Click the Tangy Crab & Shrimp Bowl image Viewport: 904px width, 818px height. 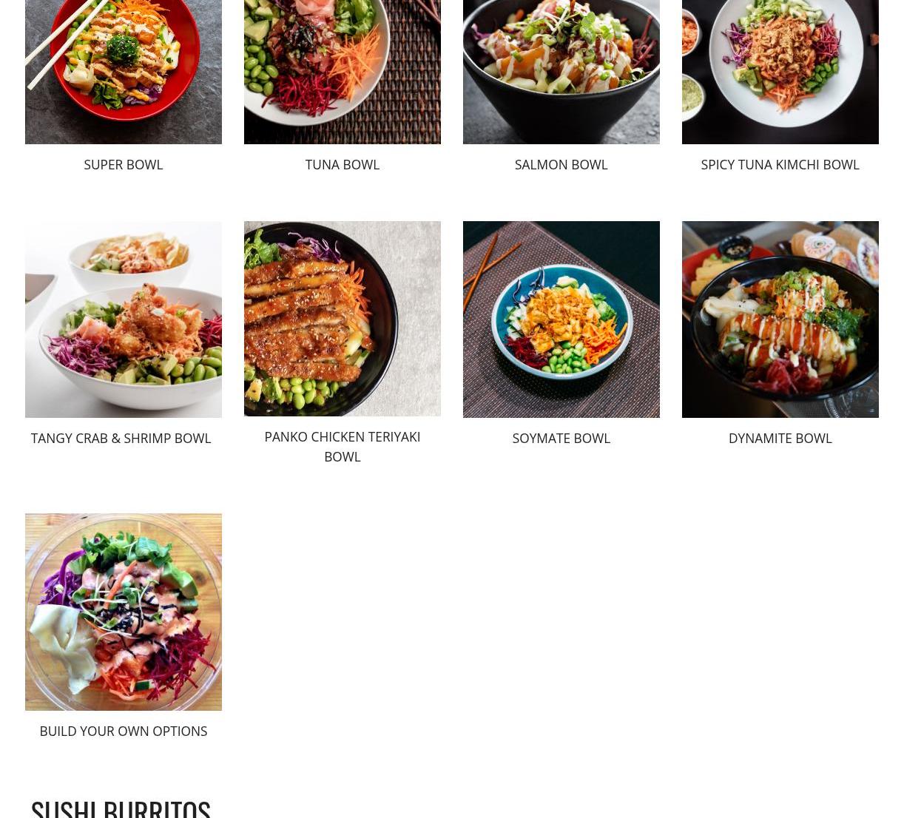click(x=124, y=320)
